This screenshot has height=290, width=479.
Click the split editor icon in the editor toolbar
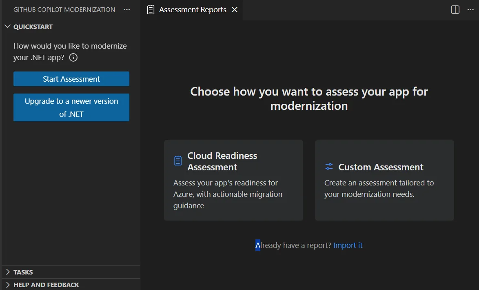[x=455, y=9]
